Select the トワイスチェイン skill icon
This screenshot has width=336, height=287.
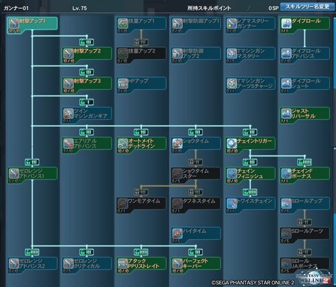click(x=232, y=204)
